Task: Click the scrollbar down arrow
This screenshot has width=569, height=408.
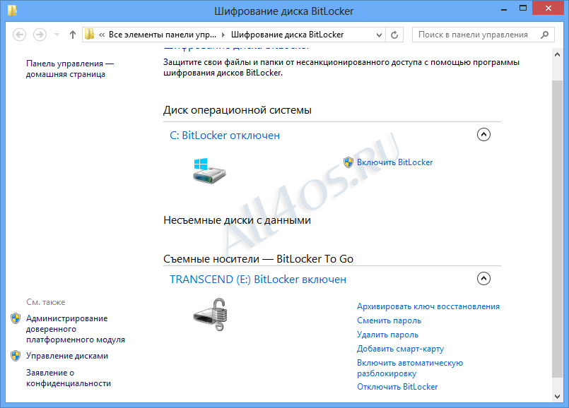Action: tap(558, 397)
